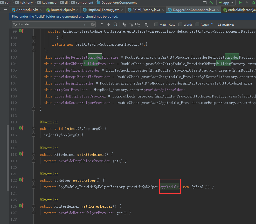Collapse code block at line 100

(x=34, y=38)
